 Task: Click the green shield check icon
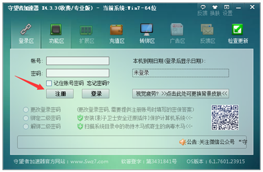pyautogui.click(x=80, y=118)
